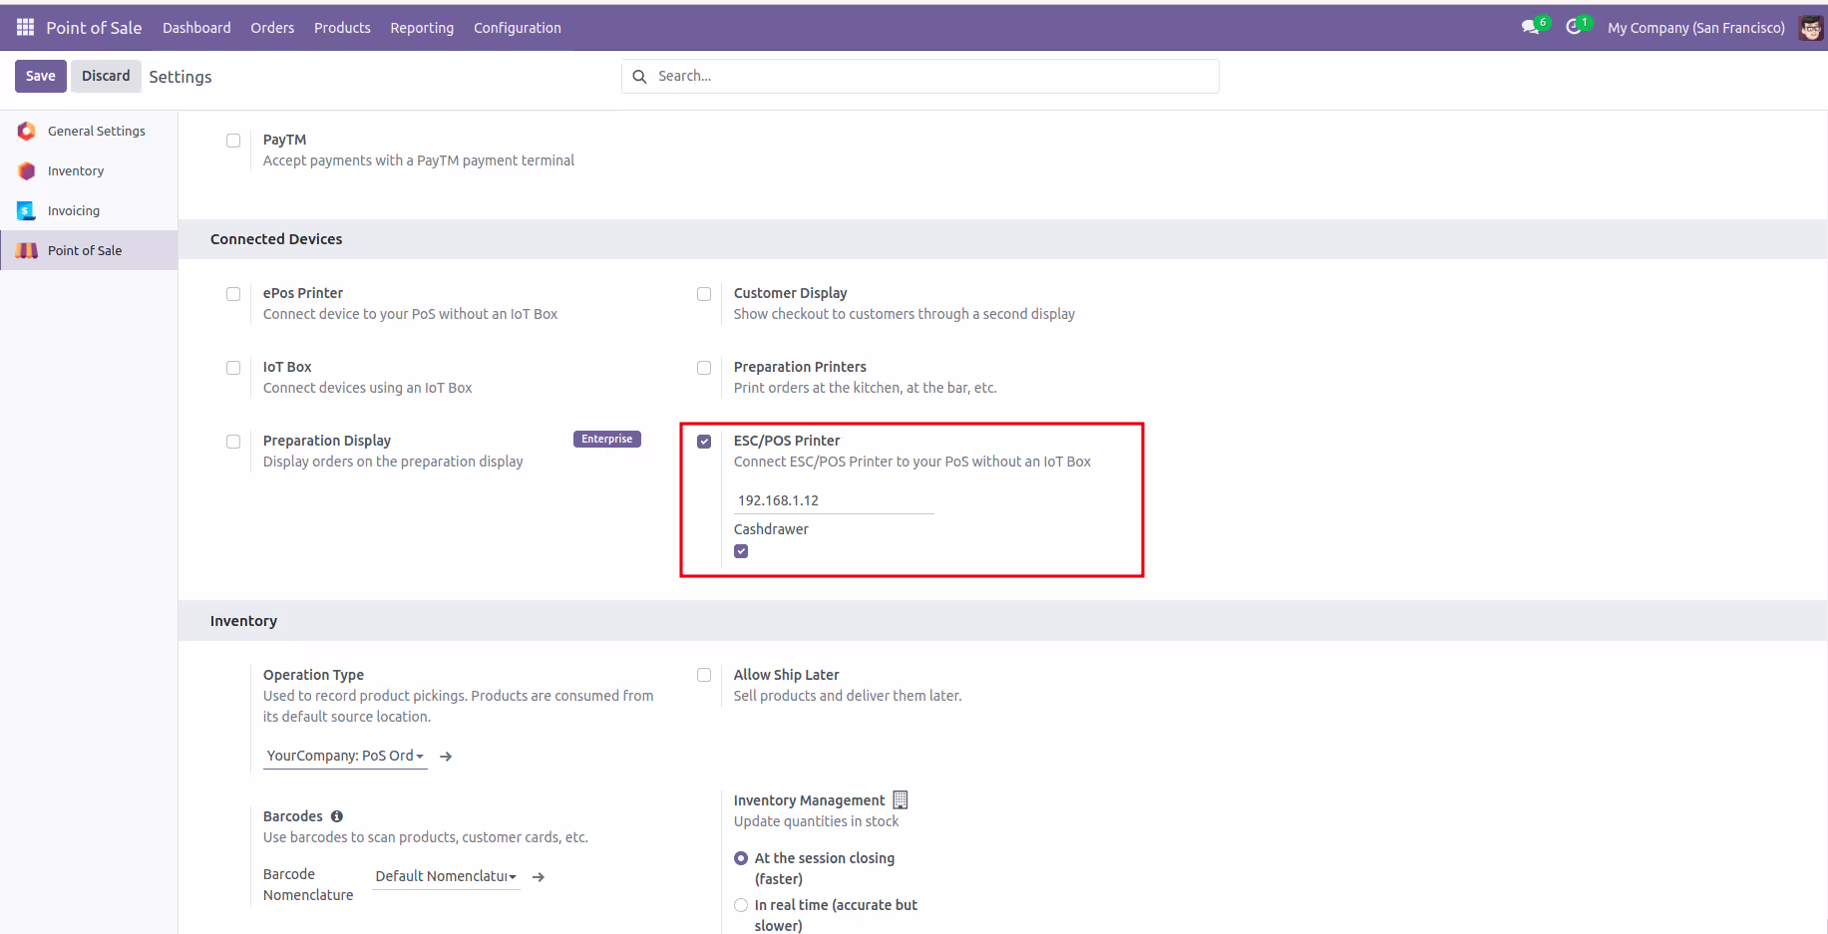Expand the Default Nomenclature dropdown
1828x934 pixels.
tap(446, 876)
